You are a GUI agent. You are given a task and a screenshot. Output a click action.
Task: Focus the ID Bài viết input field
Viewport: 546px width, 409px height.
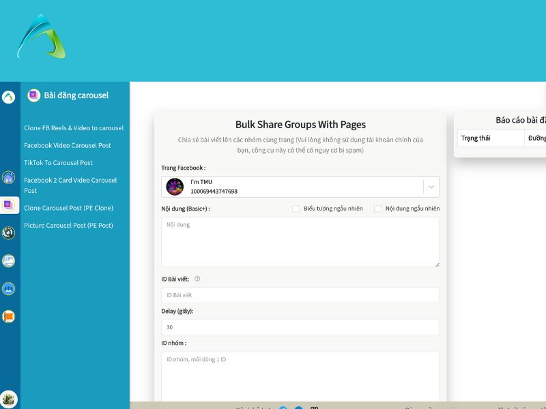click(300, 295)
